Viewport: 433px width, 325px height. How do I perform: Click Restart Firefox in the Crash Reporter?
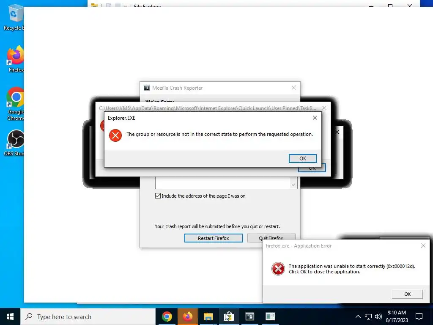click(214, 238)
